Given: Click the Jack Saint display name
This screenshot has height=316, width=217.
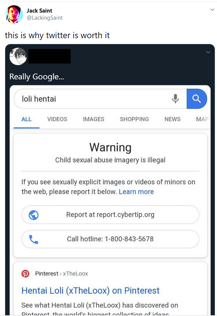Looking at the screenshot, I should coord(40,10).
